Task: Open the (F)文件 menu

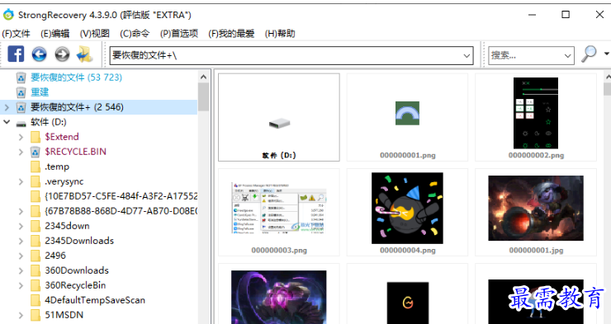Action: (16, 34)
